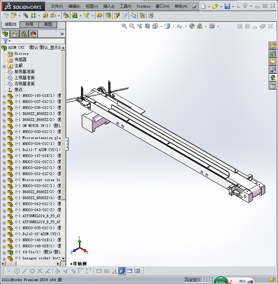Open the Display Style cube dropdown
Screen dimensions: 278x284
(x=173, y=27)
